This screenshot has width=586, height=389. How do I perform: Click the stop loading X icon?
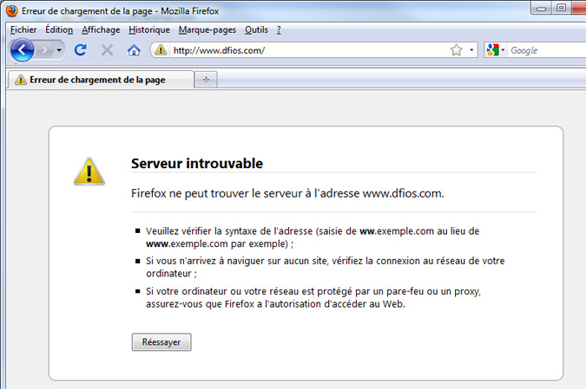point(108,49)
